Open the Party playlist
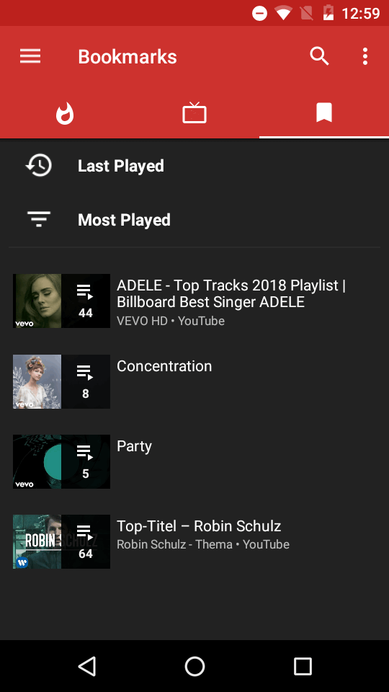The height and width of the screenshot is (692, 389). pyautogui.click(x=194, y=461)
